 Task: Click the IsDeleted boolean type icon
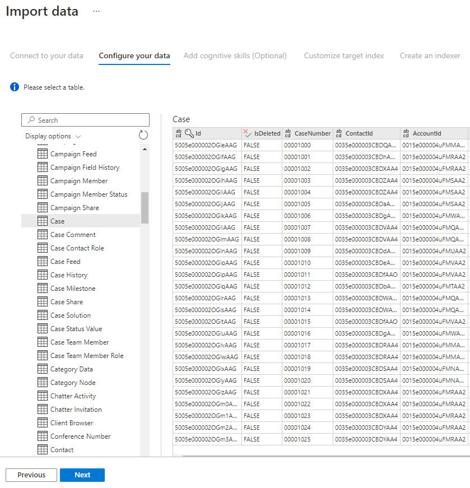tap(248, 133)
